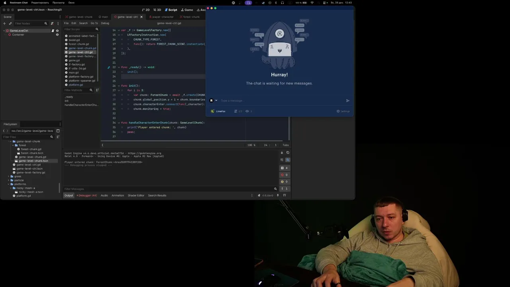Screen dimensions: 510x287
Task: Jump to _ready in methods list
Action: click(x=69, y=97)
